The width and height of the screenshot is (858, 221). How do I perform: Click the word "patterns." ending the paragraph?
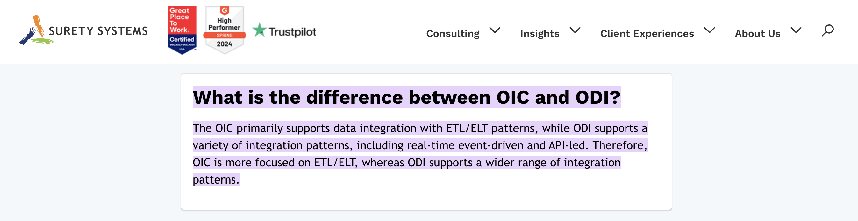(216, 179)
